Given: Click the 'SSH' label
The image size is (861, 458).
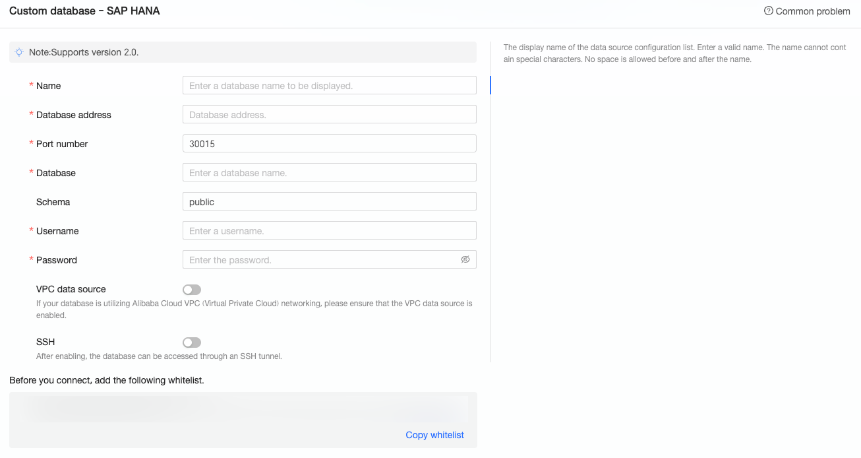Looking at the screenshot, I should pos(45,342).
